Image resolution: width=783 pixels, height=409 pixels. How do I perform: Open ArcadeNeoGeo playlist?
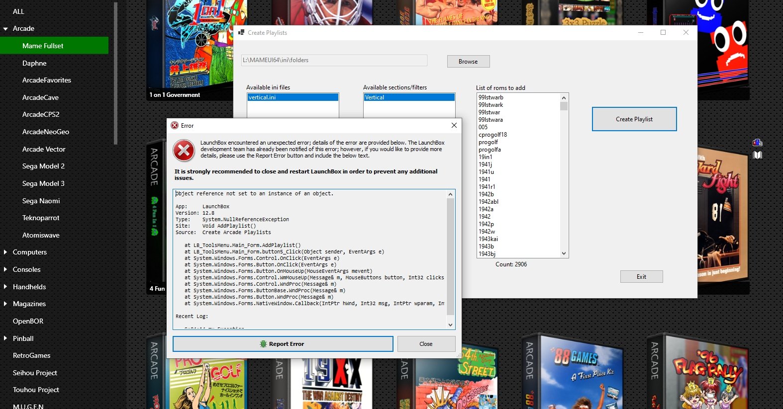pyautogui.click(x=46, y=132)
